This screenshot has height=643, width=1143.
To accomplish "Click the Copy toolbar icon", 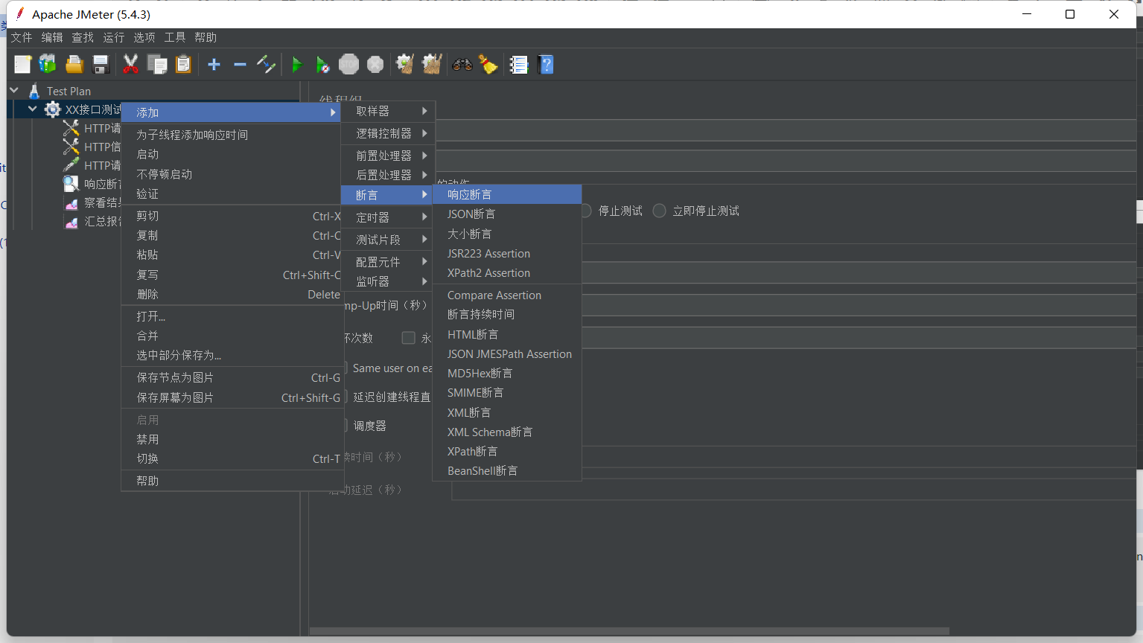I will (157, 65).
